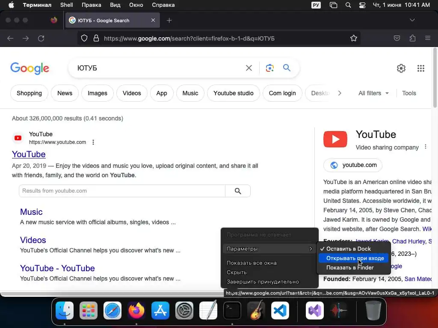Open the Trash in the Dock
This screenshot has width=438, height=328.
(373, 310)
